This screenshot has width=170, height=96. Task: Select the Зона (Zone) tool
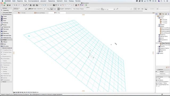coord(5,44)
